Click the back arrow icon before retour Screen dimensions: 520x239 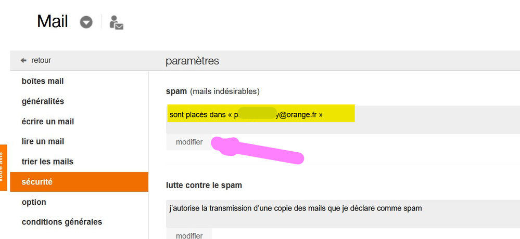coord(23,60)
